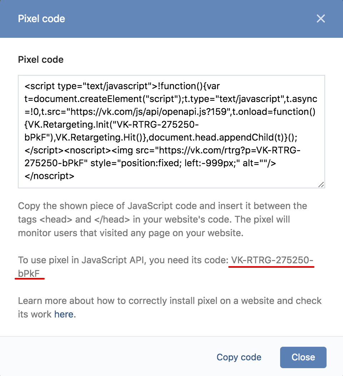343x376 pixels.
Task: Click inside the pixel code text area
Action: (x=171, y=131)
